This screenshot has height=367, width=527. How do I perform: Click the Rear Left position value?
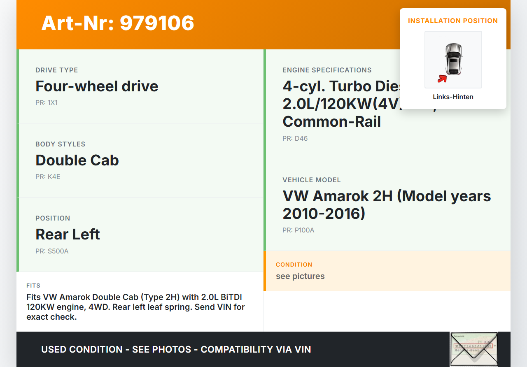click(x=68, y=235)
